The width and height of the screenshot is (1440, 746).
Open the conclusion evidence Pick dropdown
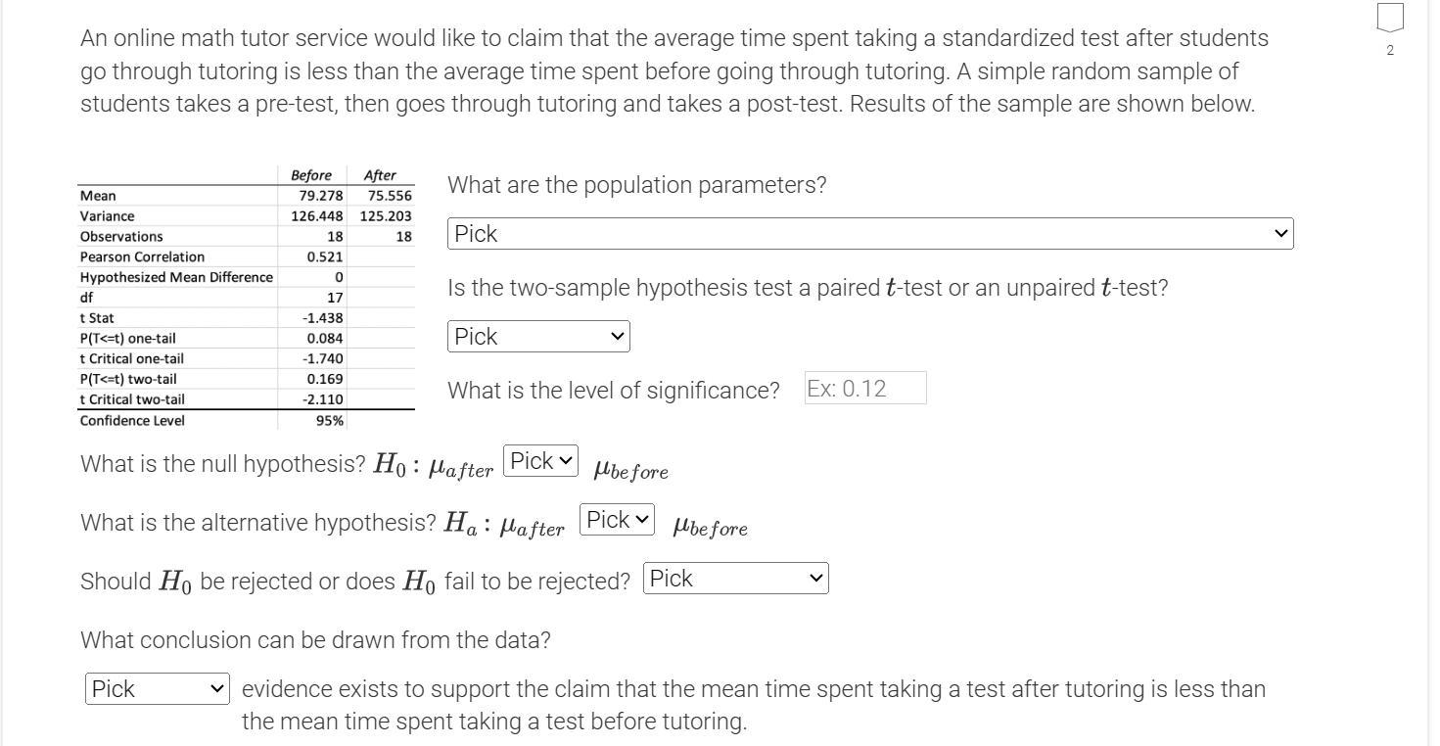[157, 688]
